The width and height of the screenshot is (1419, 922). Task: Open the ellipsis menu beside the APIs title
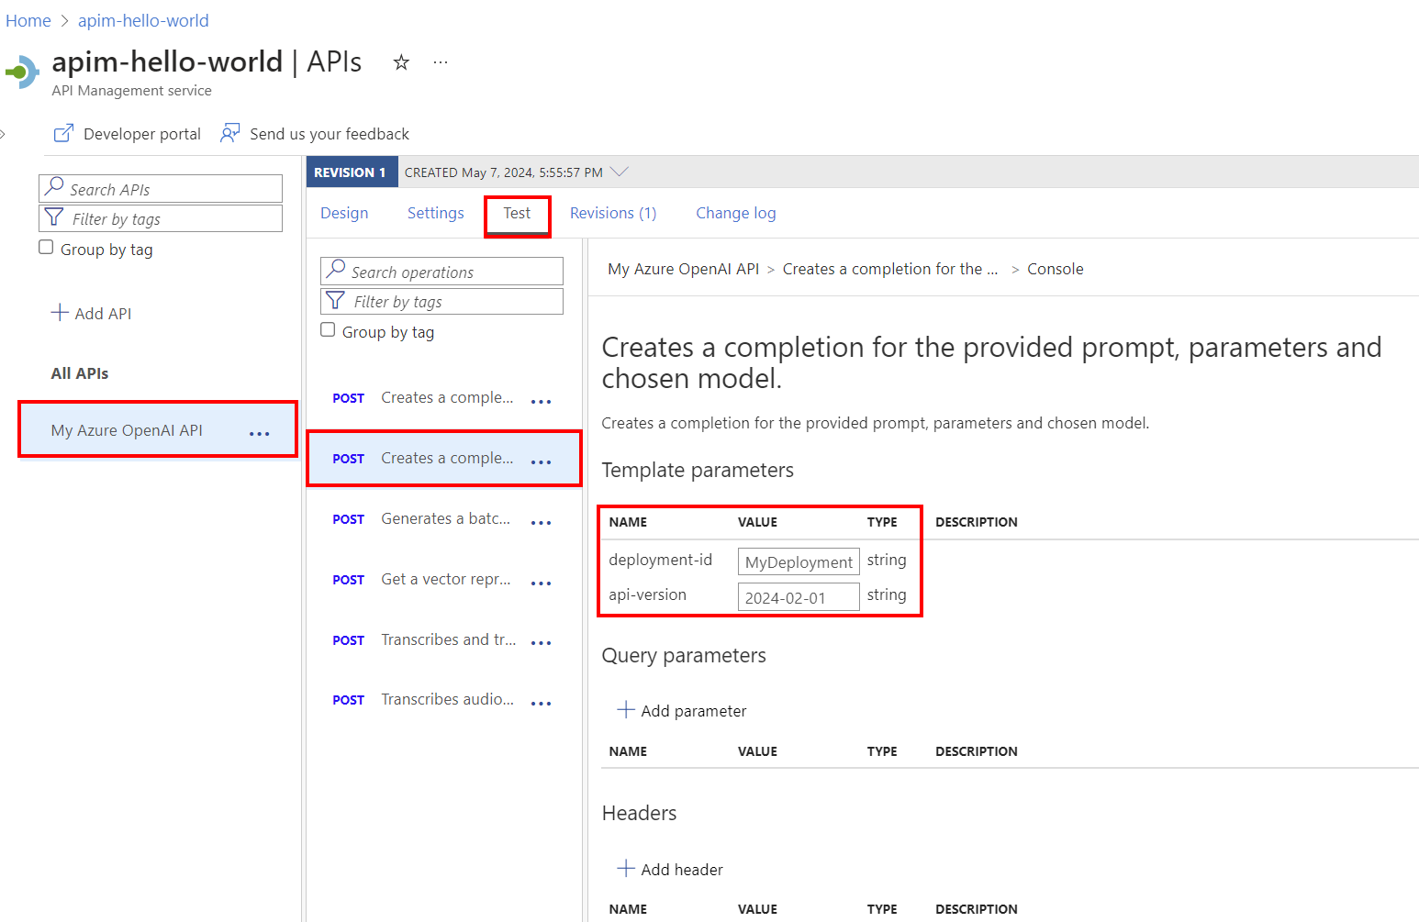440,61
